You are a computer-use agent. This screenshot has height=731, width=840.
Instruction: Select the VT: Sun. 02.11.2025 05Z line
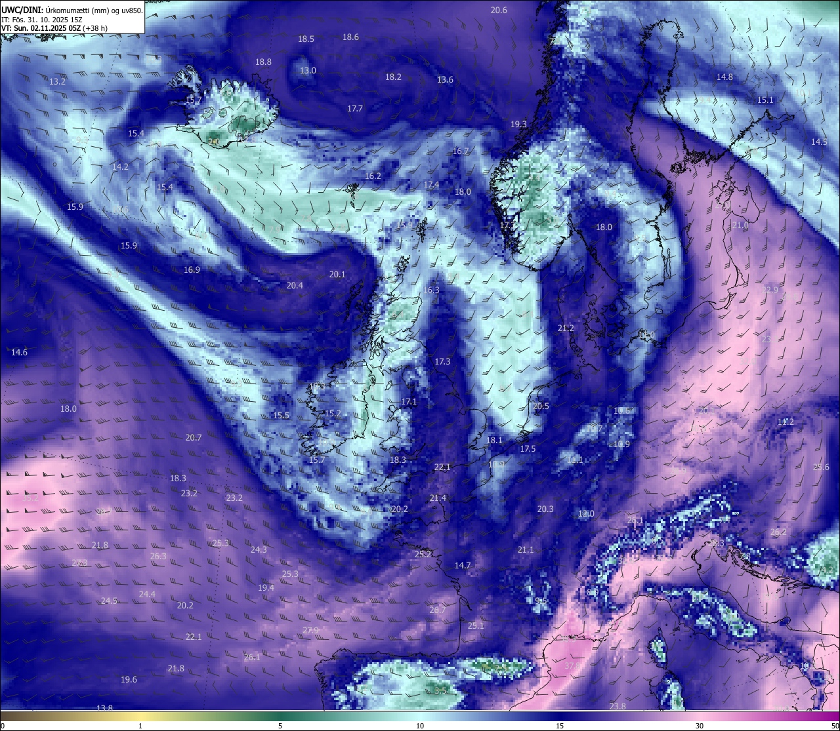(54, 28)
